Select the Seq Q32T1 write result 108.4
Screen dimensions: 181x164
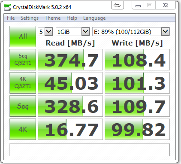coord(137,60)
